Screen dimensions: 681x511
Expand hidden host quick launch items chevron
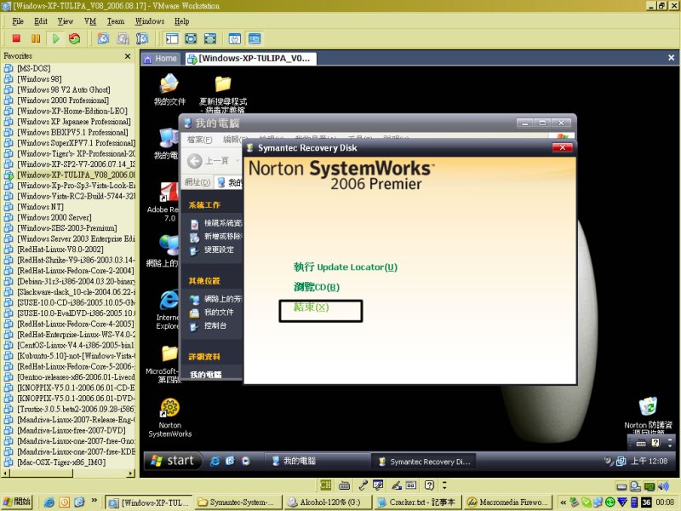tap(94, 501)
